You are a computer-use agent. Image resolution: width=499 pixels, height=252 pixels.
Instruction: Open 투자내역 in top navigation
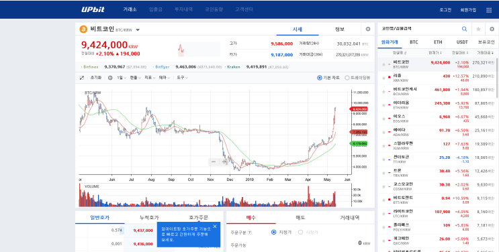183,9
